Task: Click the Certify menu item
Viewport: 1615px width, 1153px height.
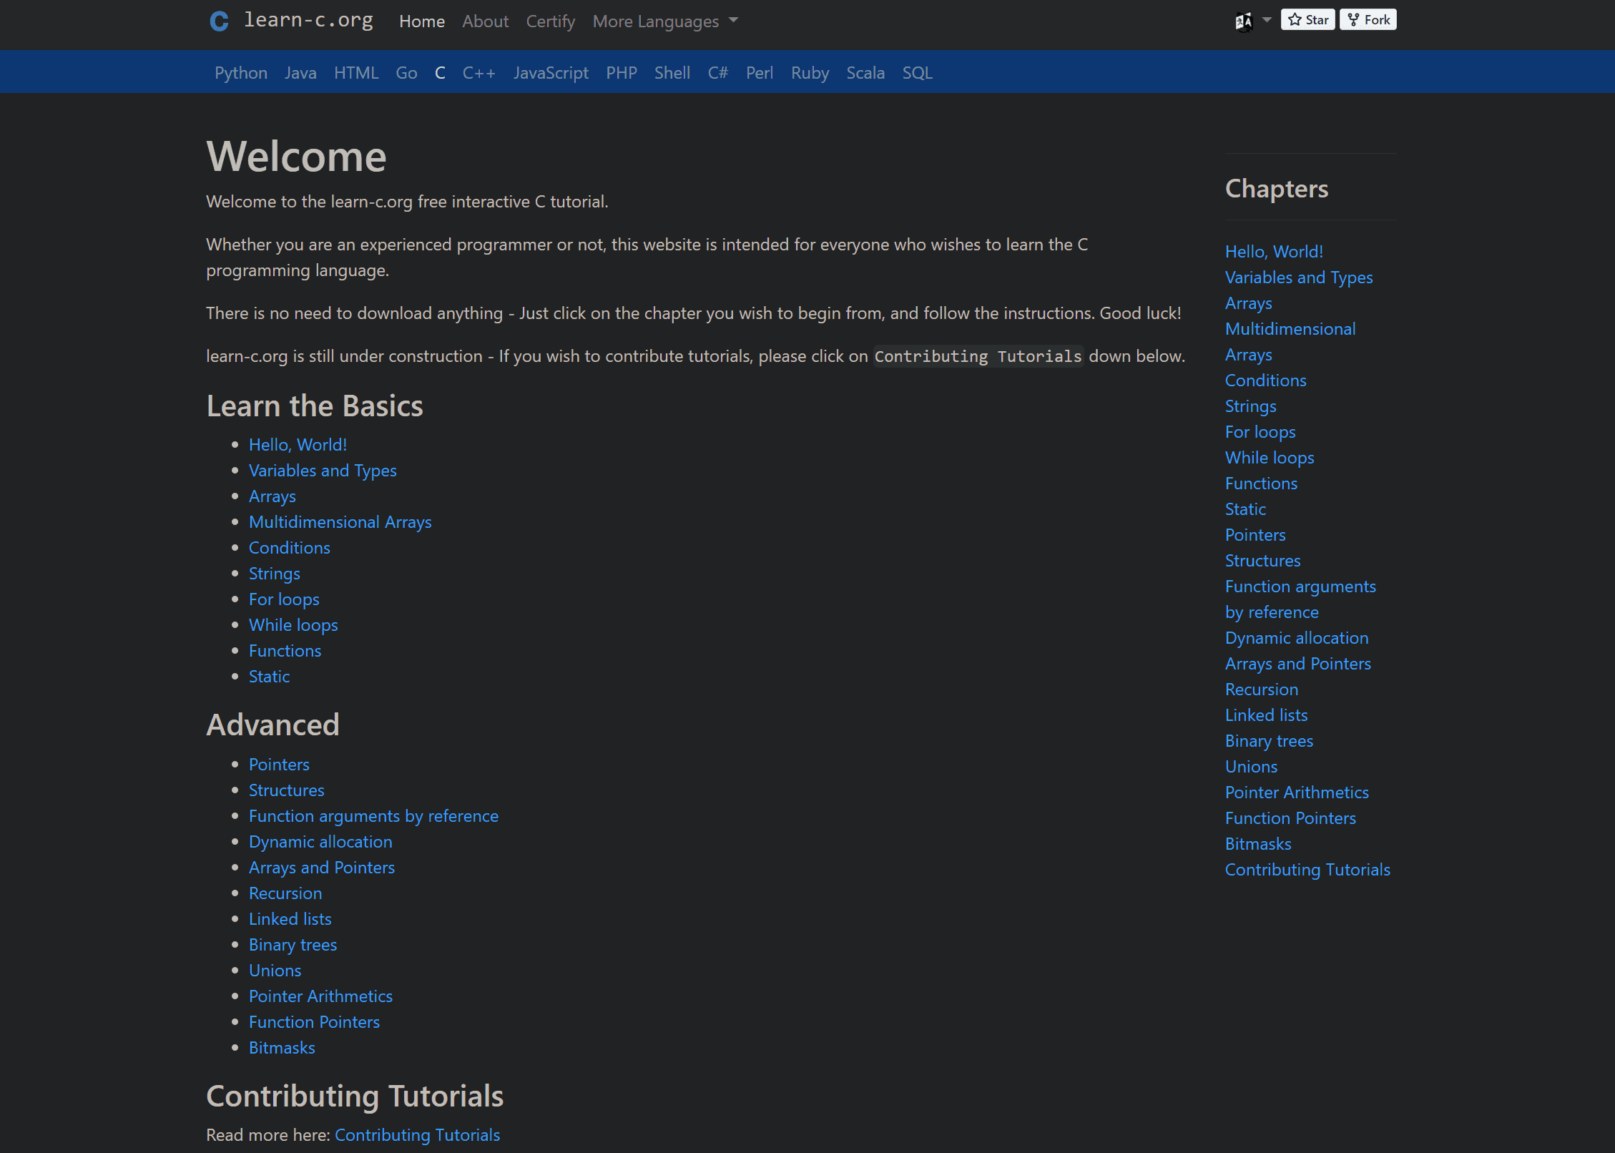Action: tap(551, 20)
